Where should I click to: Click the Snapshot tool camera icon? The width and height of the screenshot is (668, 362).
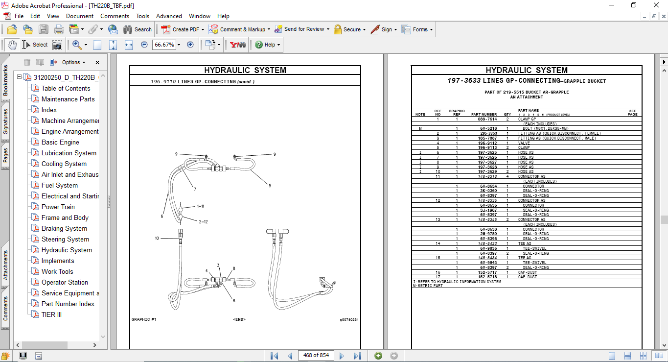pyautogui.click(x=57, y=45)
